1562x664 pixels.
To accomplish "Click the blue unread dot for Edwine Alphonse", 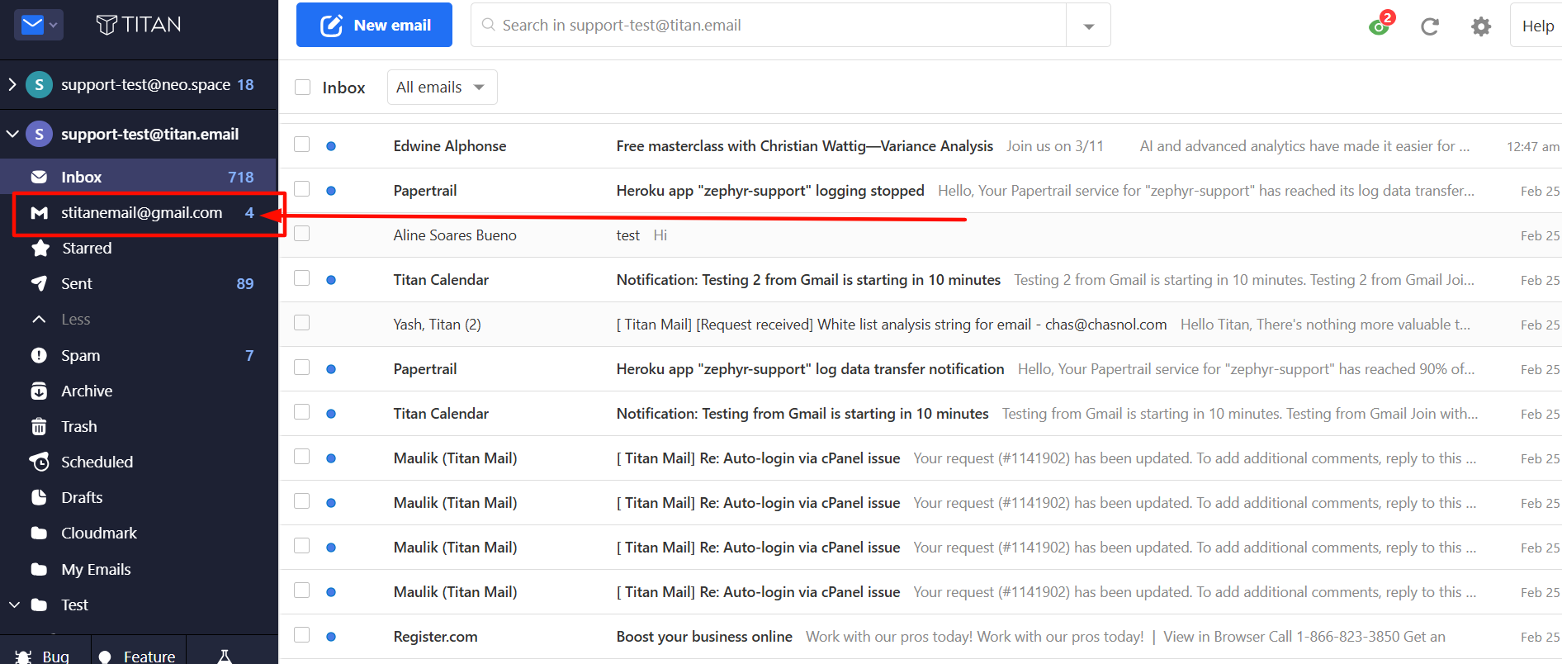I will pyautogui.click(x=331, y=146).
